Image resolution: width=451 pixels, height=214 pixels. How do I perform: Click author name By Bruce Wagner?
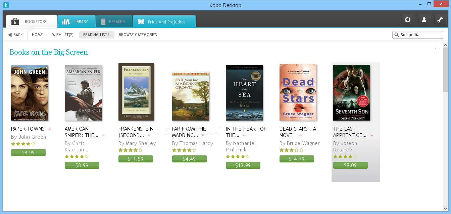point(300,143)
